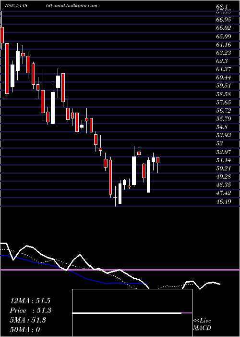Click the 51.14 price level label
Screen dimensions: 240x337
pos(224,160)
